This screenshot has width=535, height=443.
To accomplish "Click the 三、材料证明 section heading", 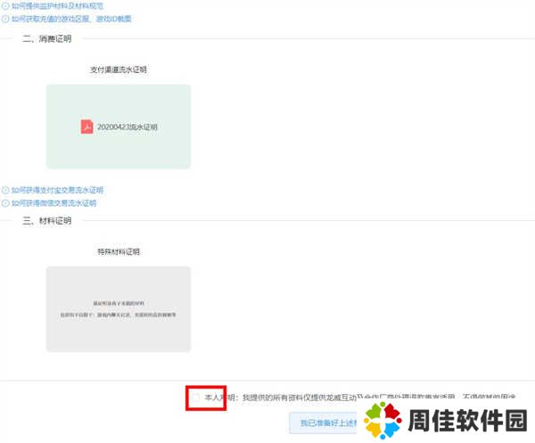I will click(x=47, y=220).
